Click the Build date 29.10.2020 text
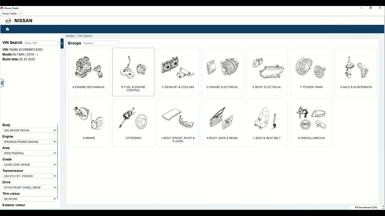 19,59
